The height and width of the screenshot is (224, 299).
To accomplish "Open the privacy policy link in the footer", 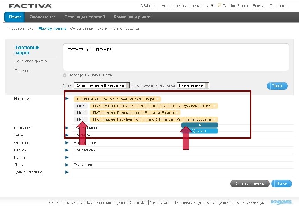I will coord(220,202).
